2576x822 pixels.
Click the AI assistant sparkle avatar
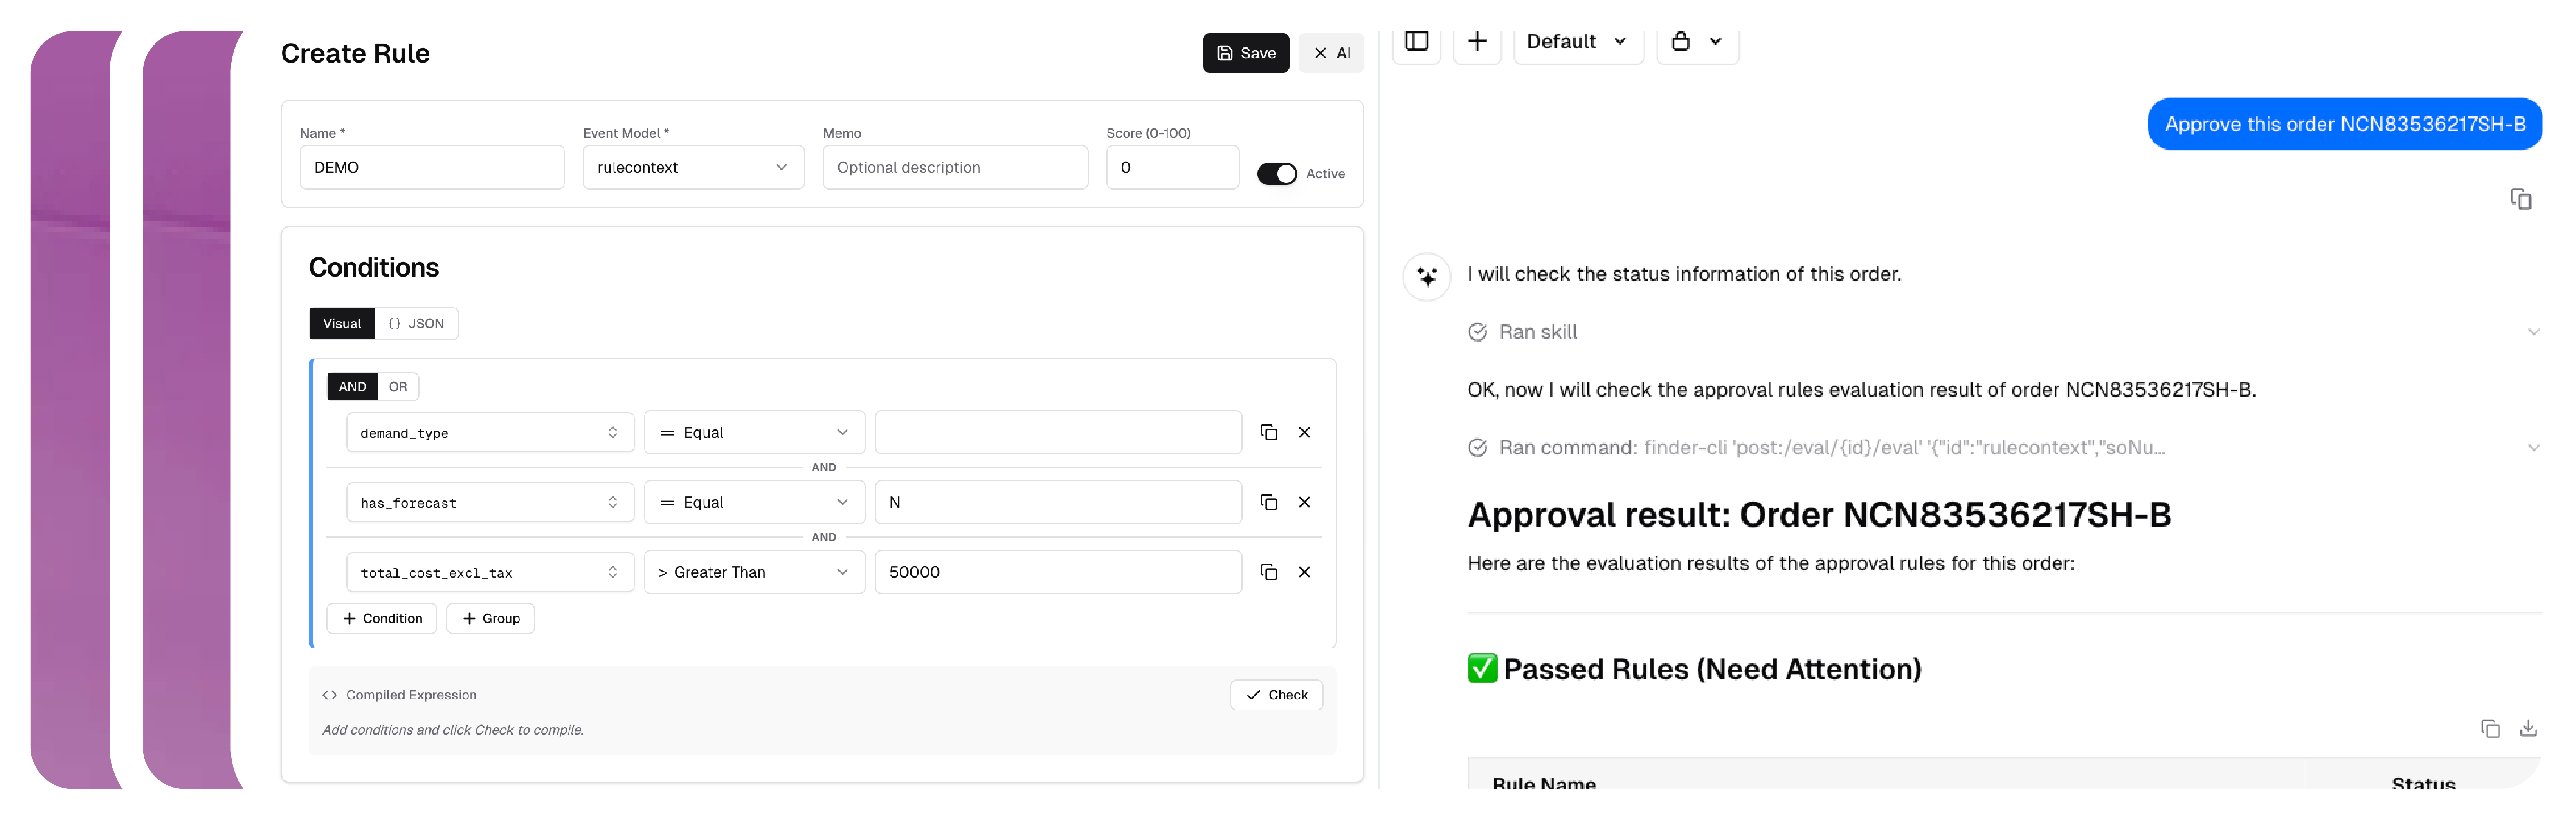[1427, 277]
